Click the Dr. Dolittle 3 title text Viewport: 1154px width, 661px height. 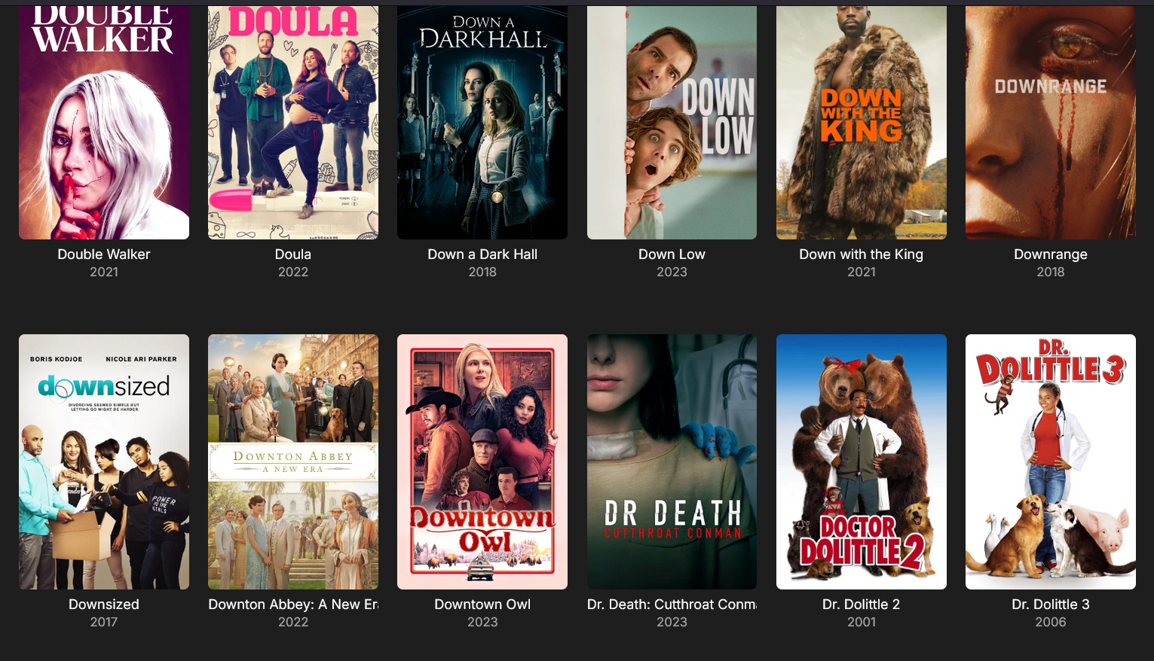pyautogui.click(x=1051, y=605)
